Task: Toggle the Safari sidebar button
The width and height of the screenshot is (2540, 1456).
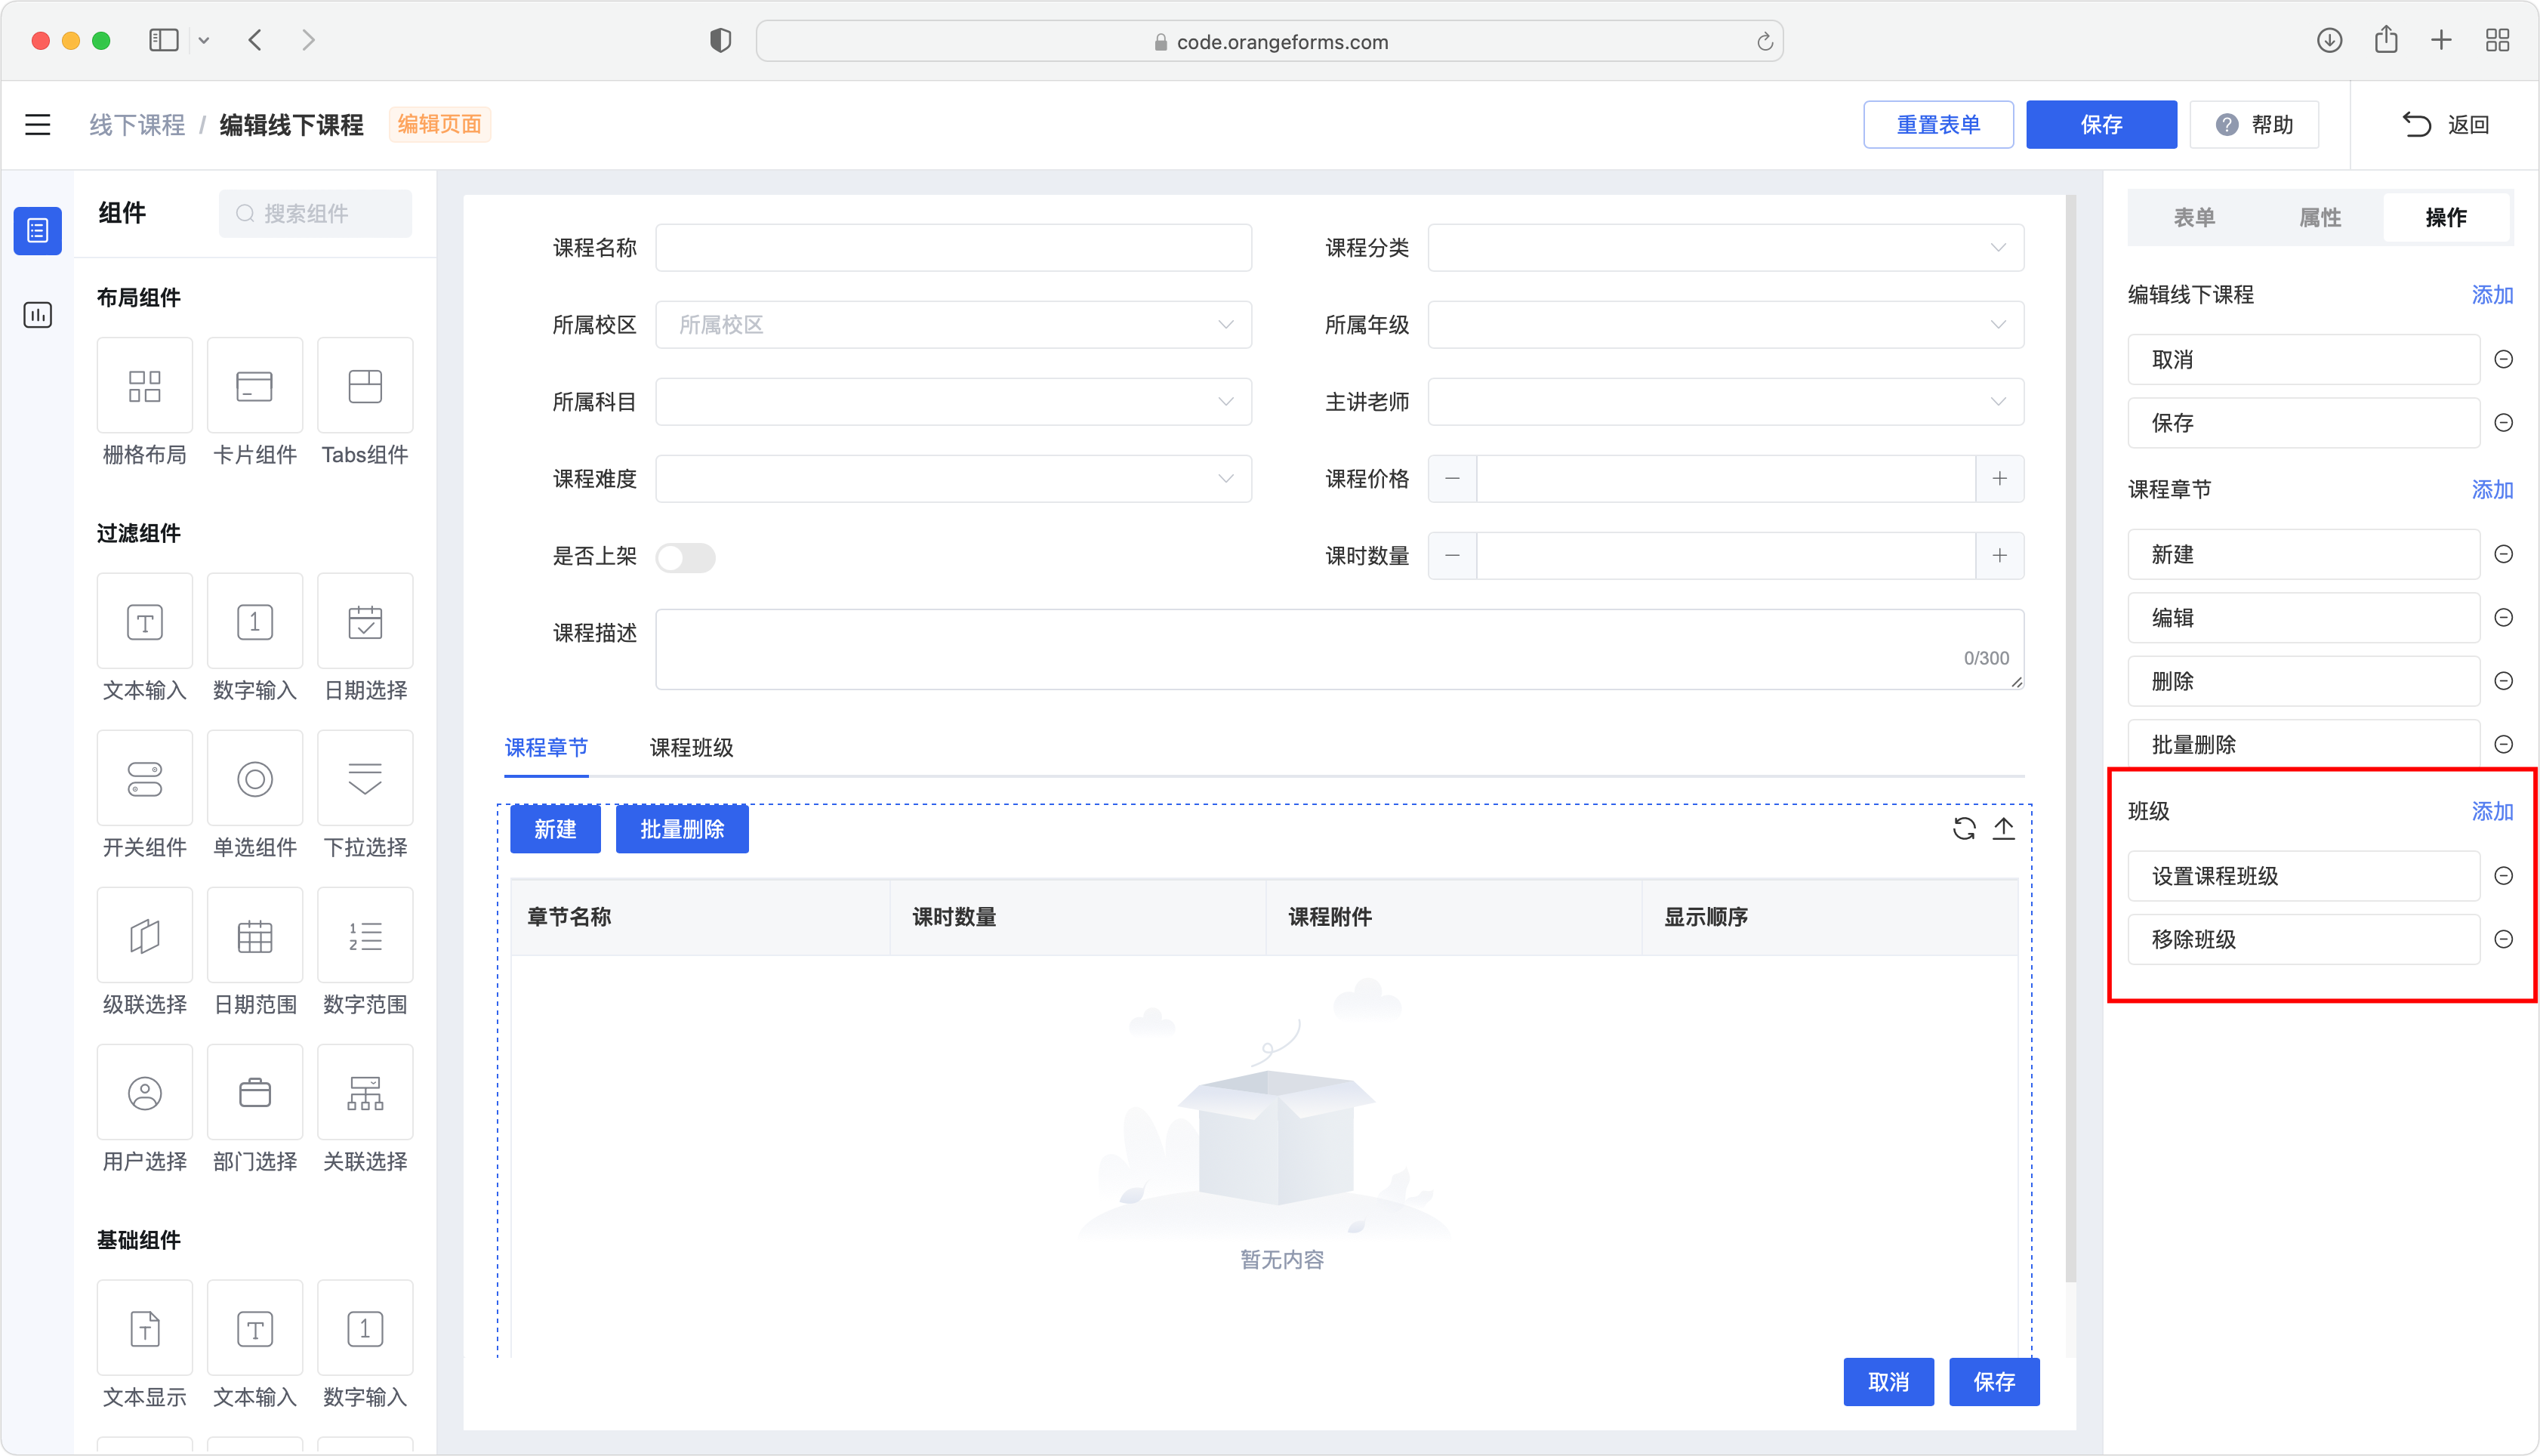Action: pos(164,40)
